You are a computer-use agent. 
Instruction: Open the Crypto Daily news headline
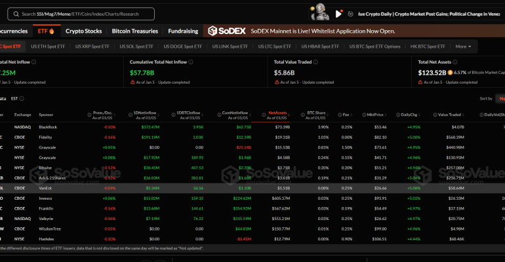tap(430, 14)
